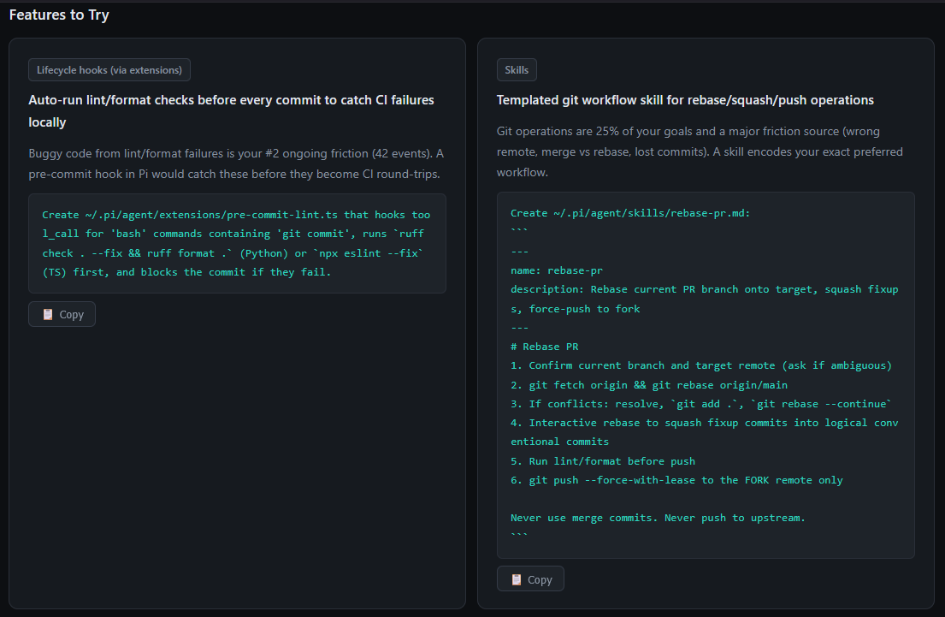This screenshot has width=945, height=617.
Task: Click the 'description: Rebase current PR branch' line
Action: click(x=705, y=299)
